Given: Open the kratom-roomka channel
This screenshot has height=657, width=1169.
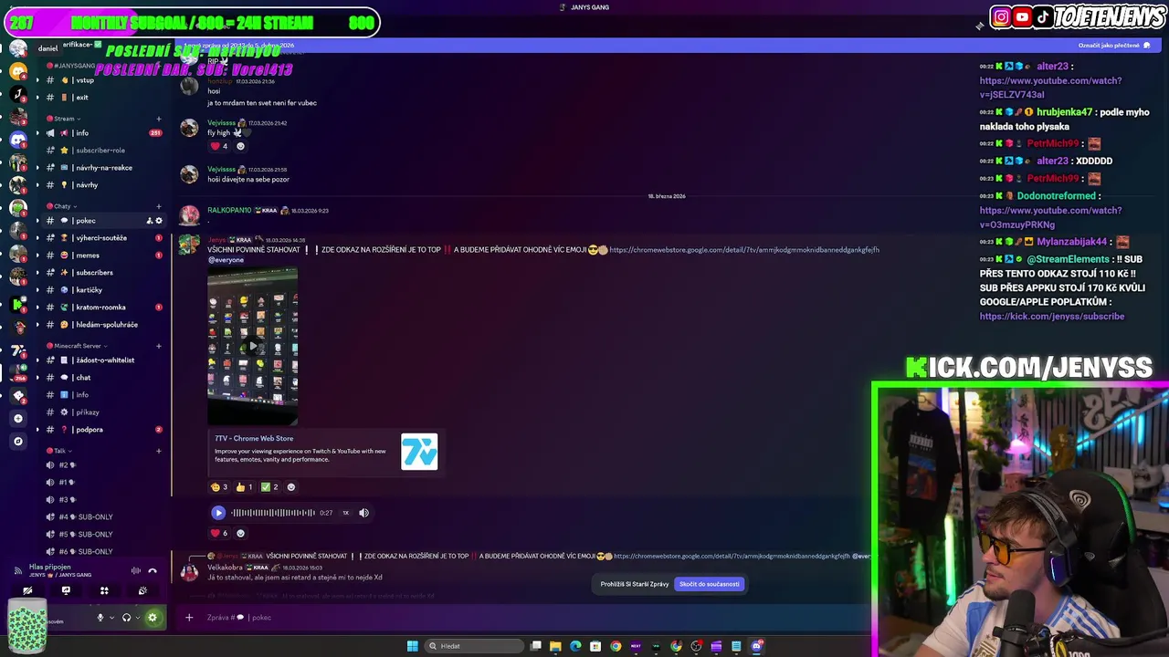Looking at the screenshot, I should 103,308.
